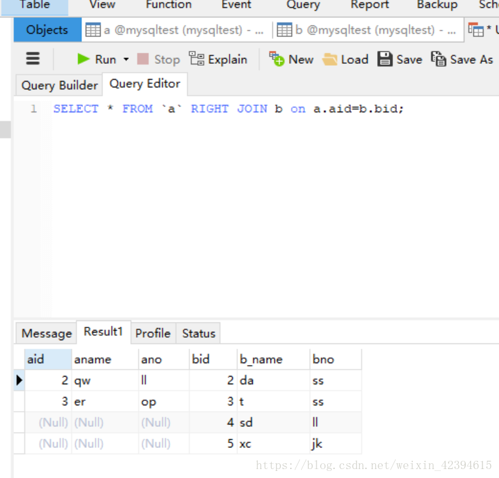499x478 pixels.
Task: Click the Save As icon
Action: click(x=438, y=59)
